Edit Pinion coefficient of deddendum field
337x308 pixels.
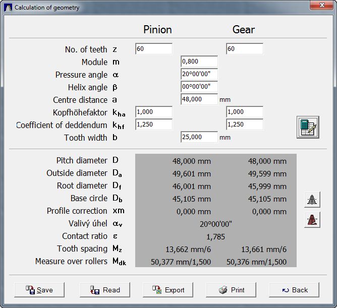coord(154,125)
